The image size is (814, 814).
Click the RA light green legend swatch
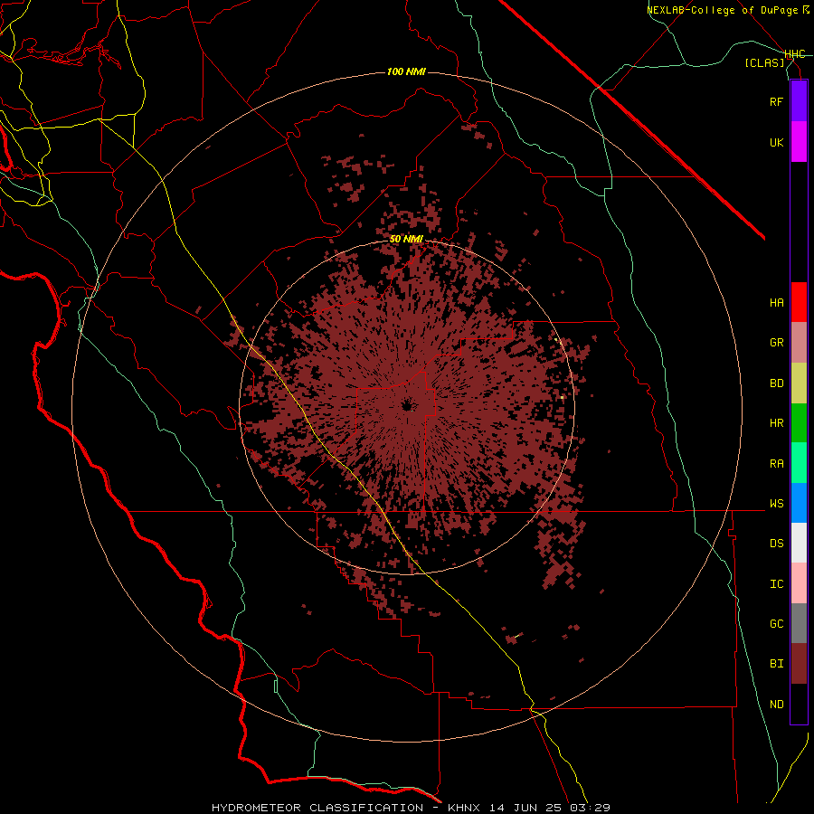coord(799,463)
